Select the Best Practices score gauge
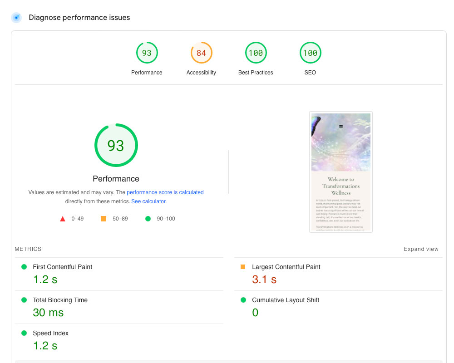 [256, 53]
